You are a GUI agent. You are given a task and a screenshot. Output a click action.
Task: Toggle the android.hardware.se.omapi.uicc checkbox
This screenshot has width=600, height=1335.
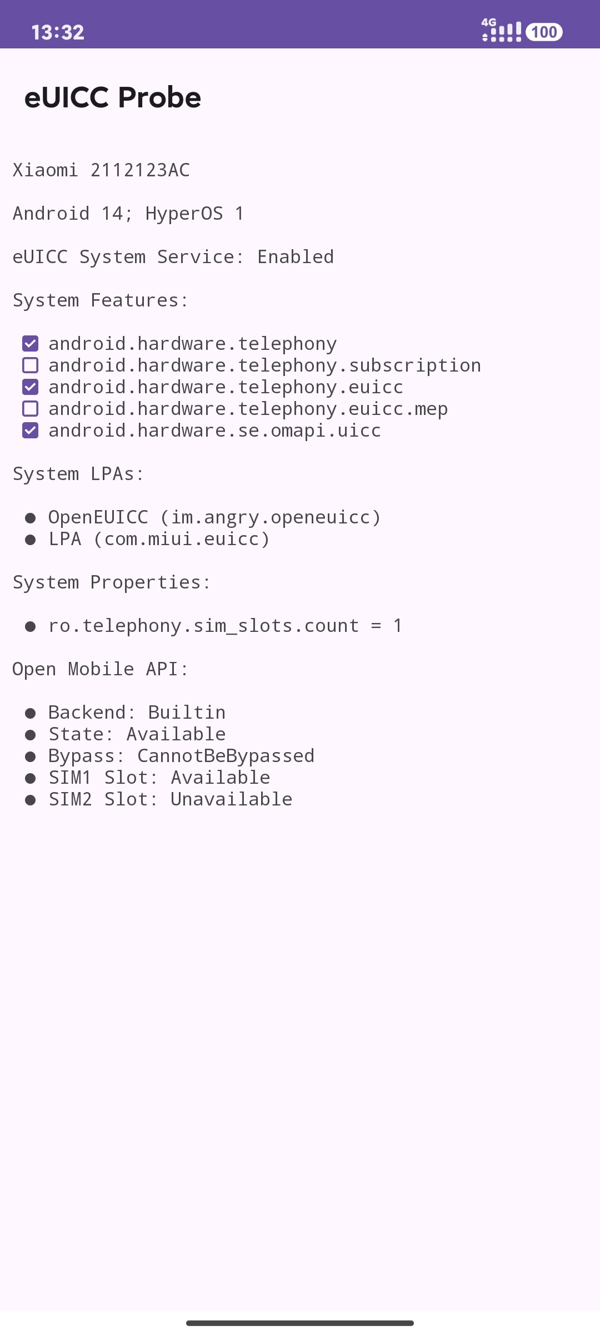[x=31, y=431]
